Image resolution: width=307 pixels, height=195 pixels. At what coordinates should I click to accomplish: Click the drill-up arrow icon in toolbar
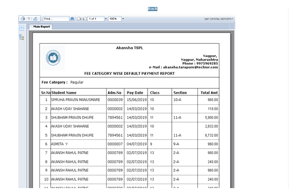click(x=29, y=19)
